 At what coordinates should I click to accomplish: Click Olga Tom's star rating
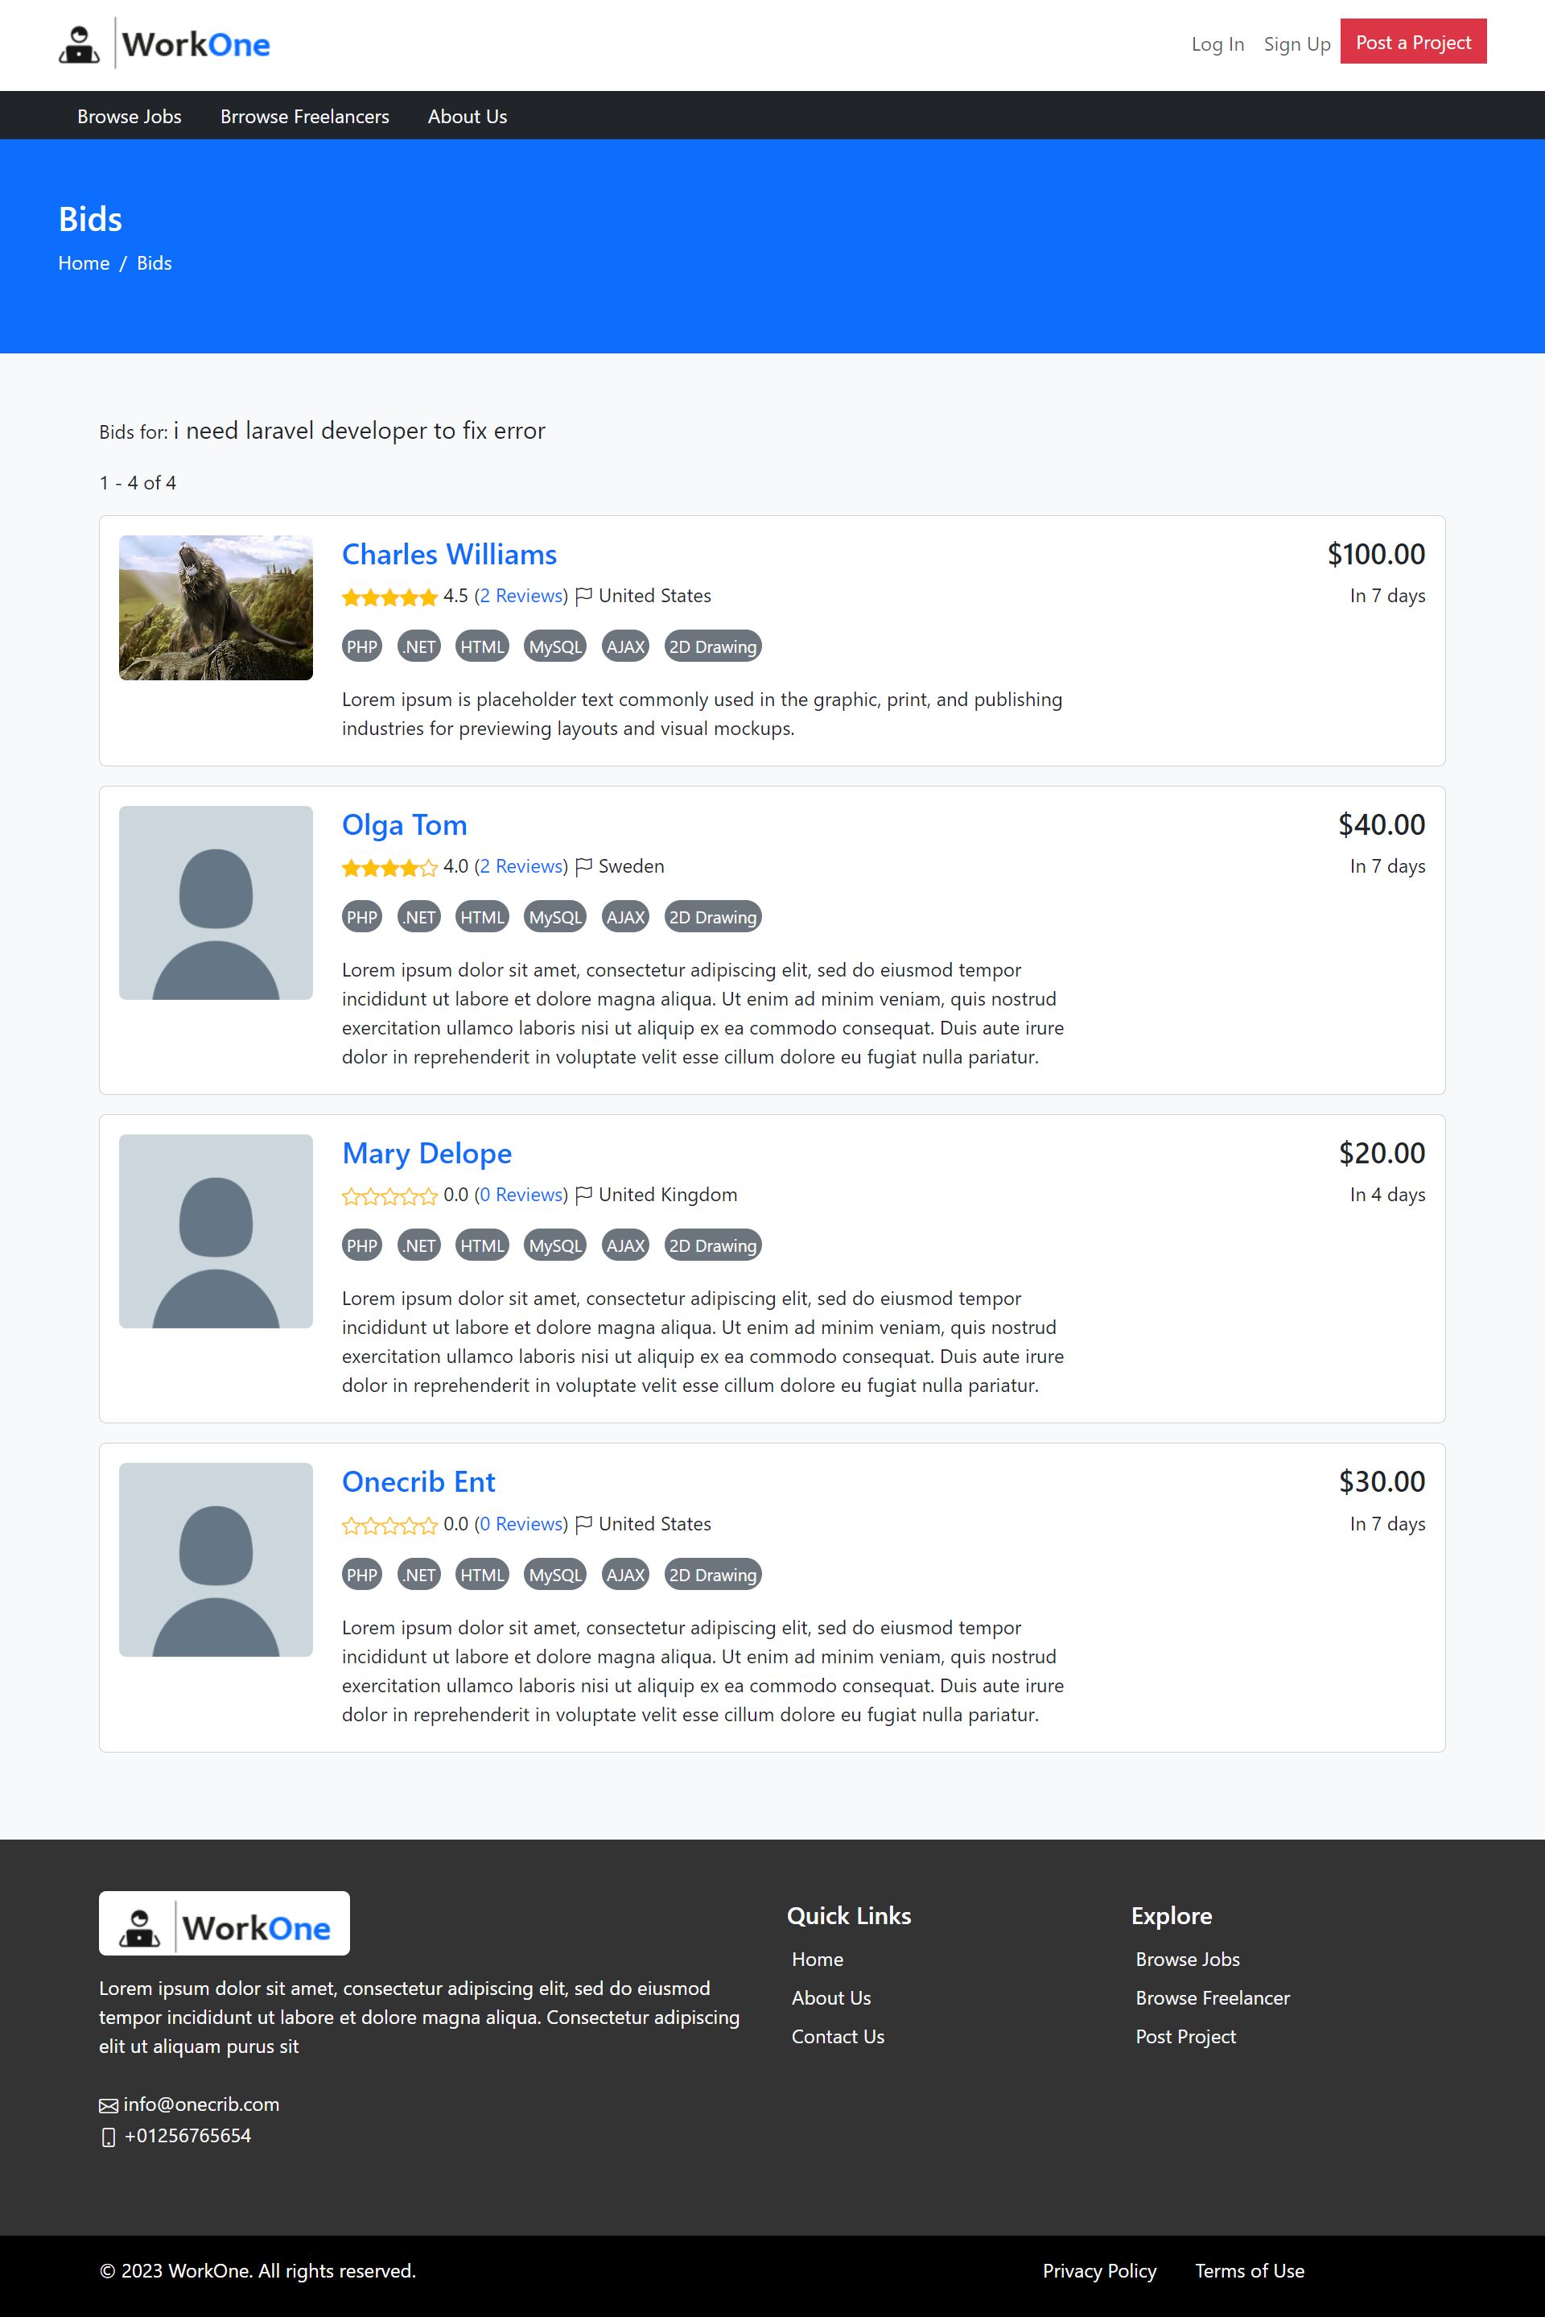click(x=389, y=868)
